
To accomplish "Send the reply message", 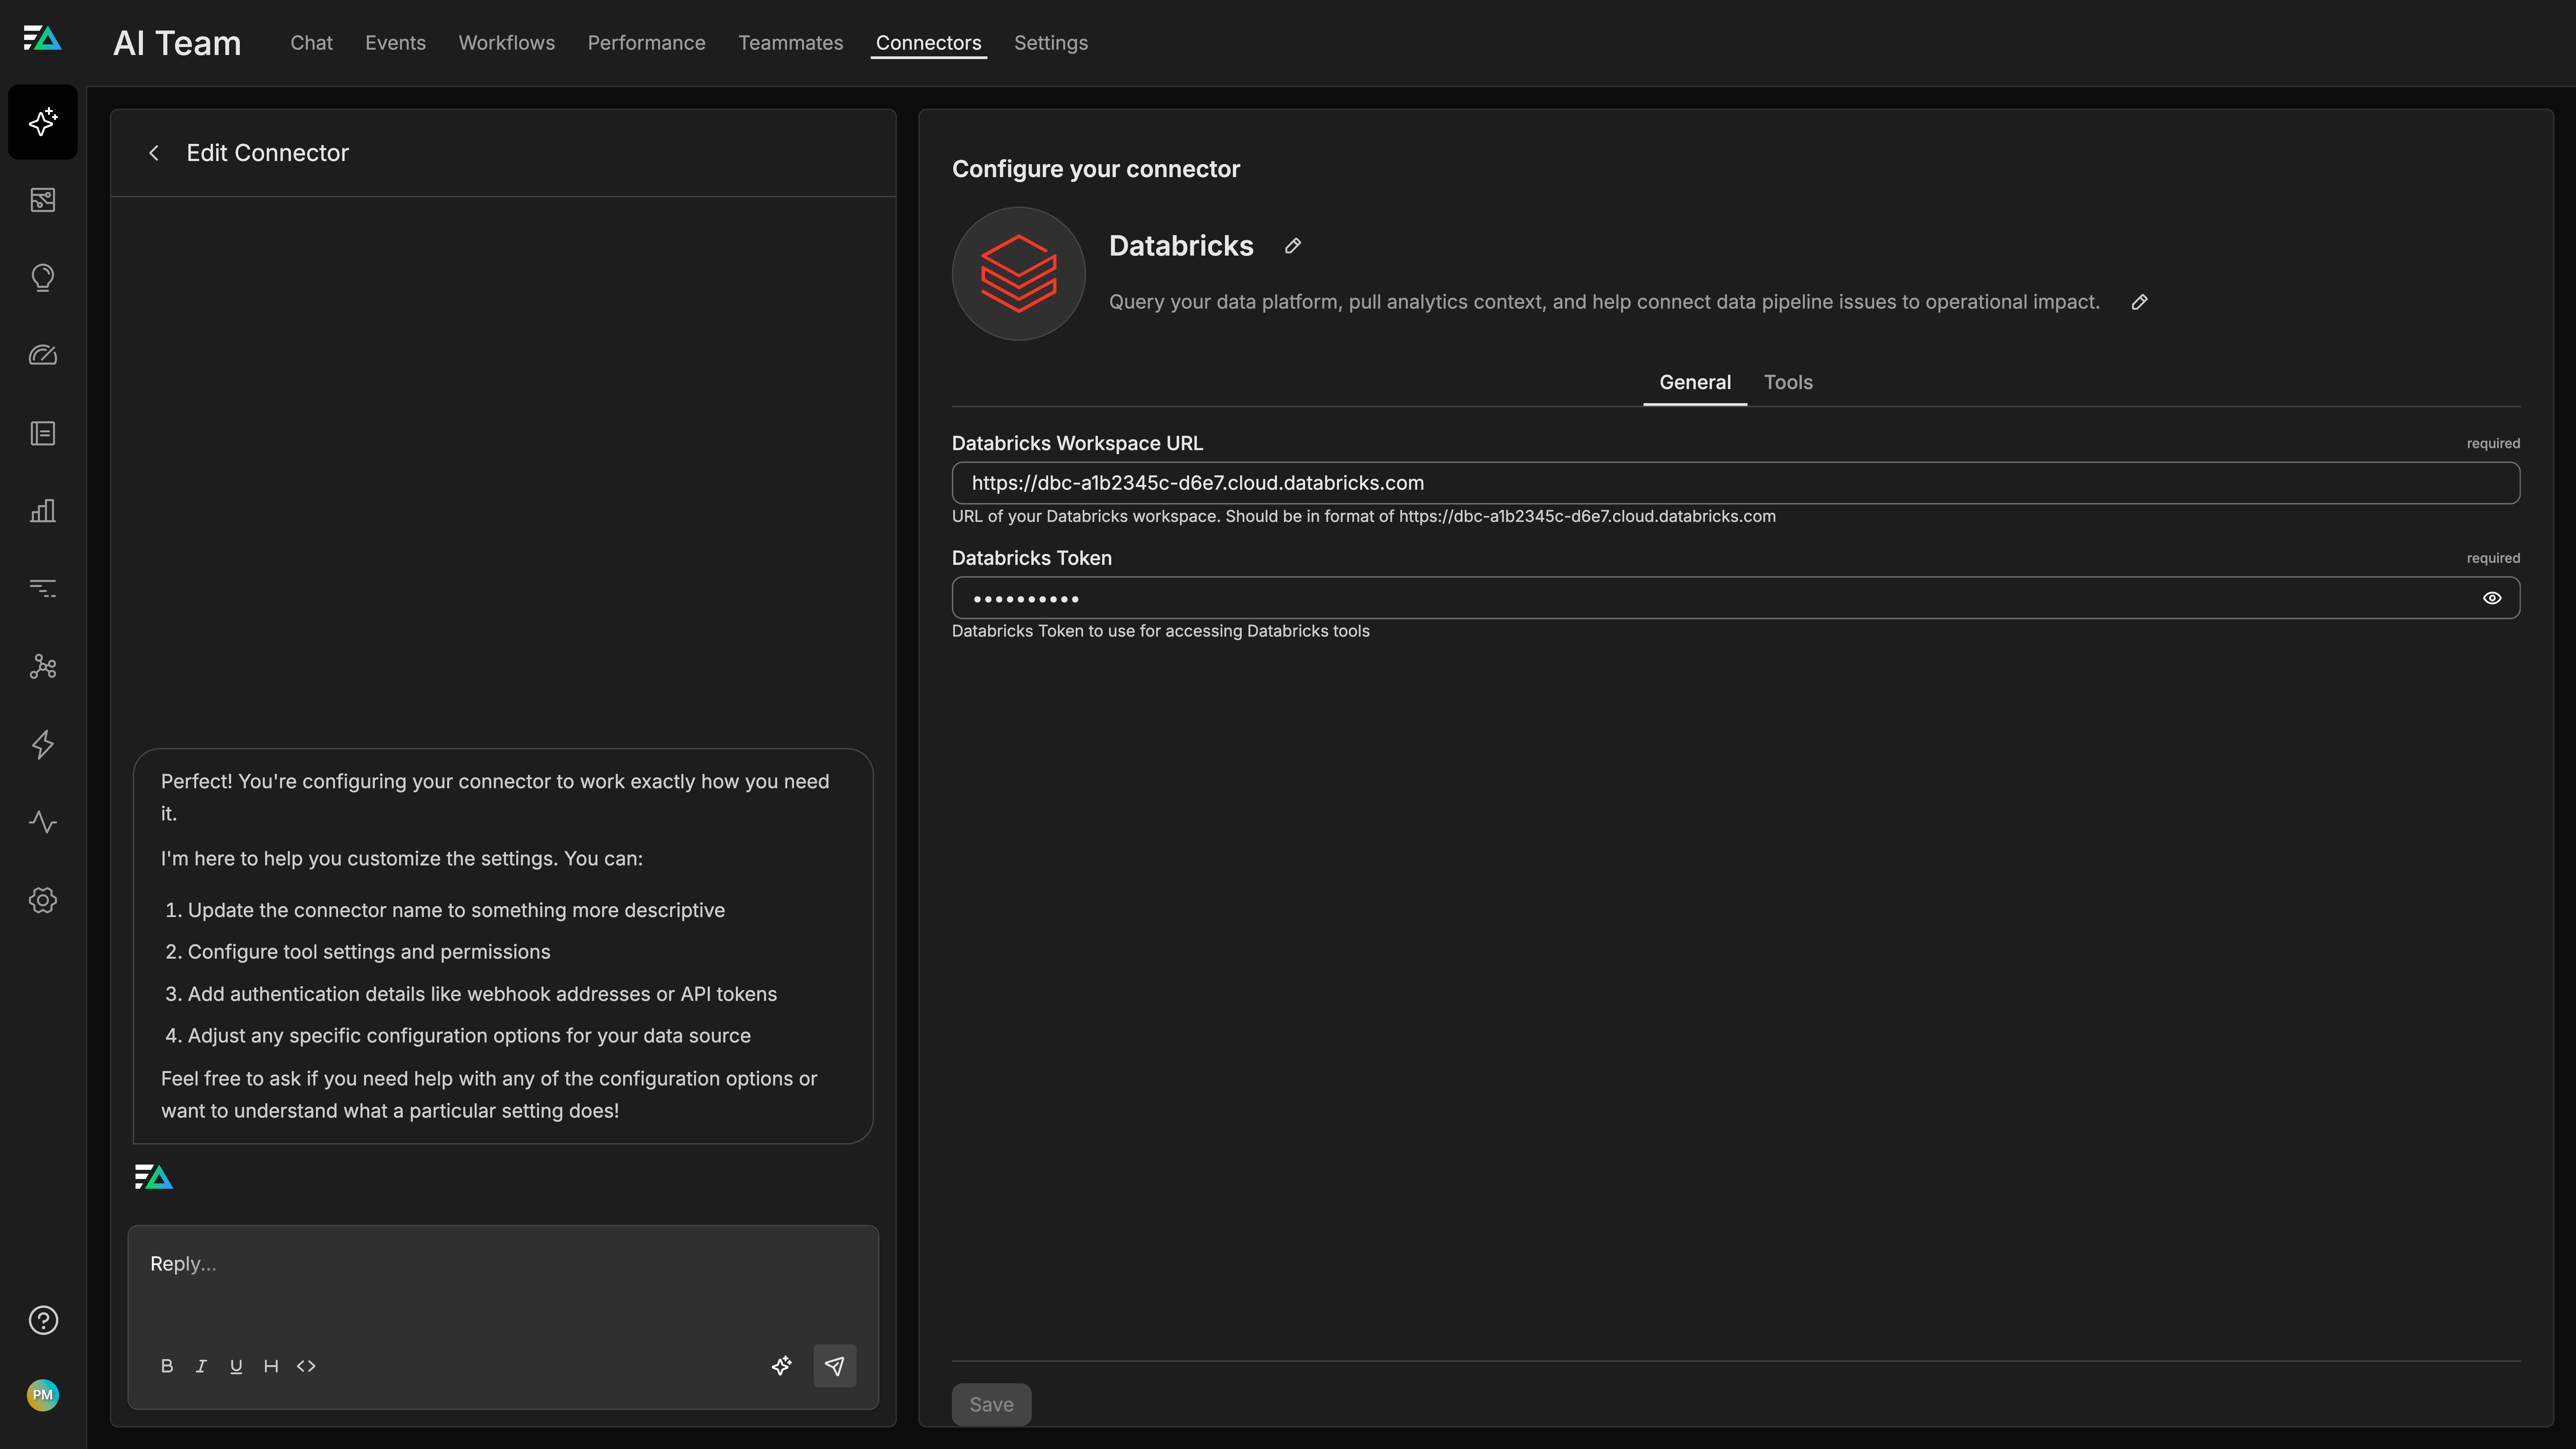I will point(835,1366).
